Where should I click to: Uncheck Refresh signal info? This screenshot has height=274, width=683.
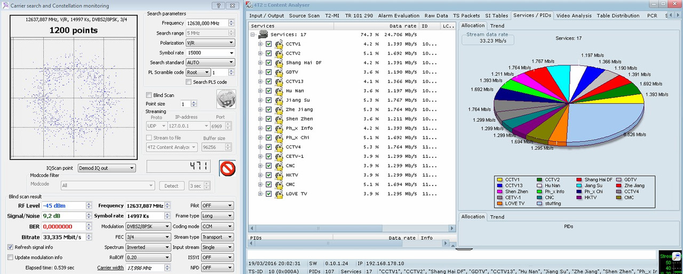pyautogui.click(x=11, y=247)
